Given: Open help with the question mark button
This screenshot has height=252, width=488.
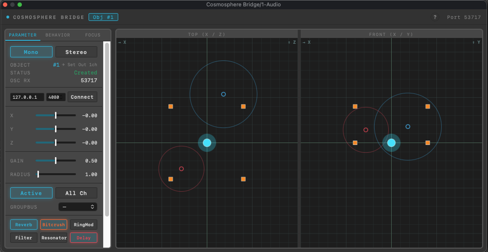Looking at the screenshot, I should coord(435,17).
